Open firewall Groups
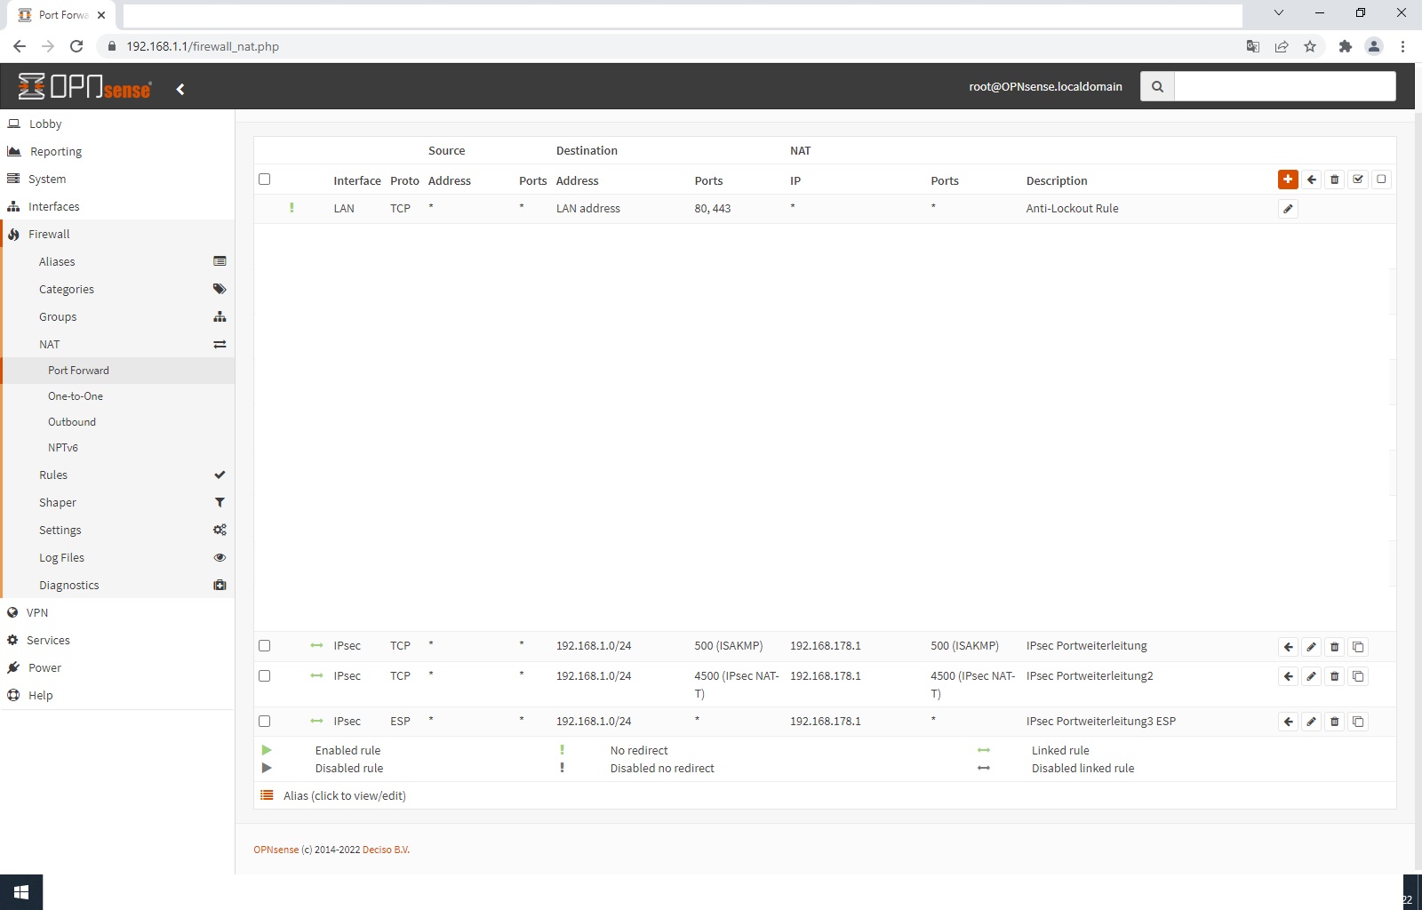 pos(117,317)
